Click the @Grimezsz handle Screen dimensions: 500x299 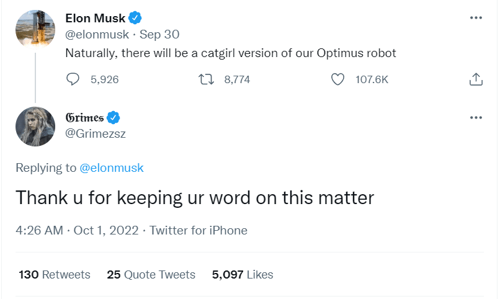(x=96, y=133)
